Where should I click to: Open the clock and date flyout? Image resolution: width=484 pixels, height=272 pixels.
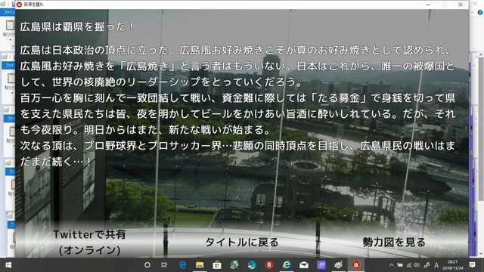click(453, 265)
